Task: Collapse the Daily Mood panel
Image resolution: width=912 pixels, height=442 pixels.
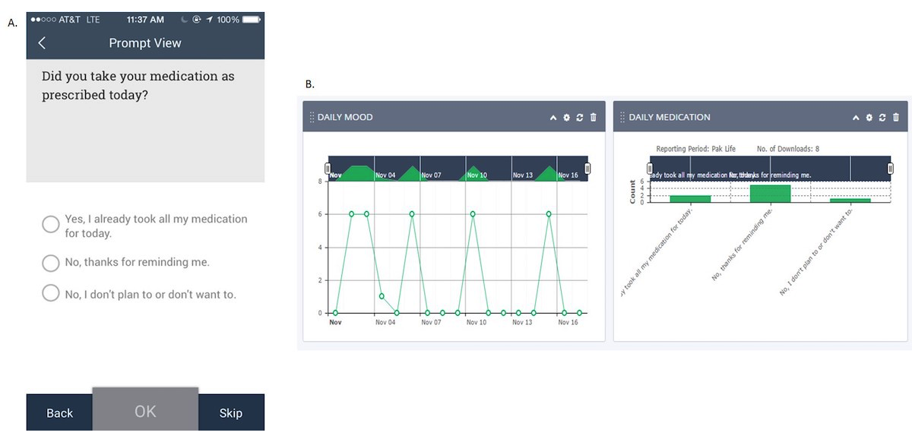Action: coord(553,118)
